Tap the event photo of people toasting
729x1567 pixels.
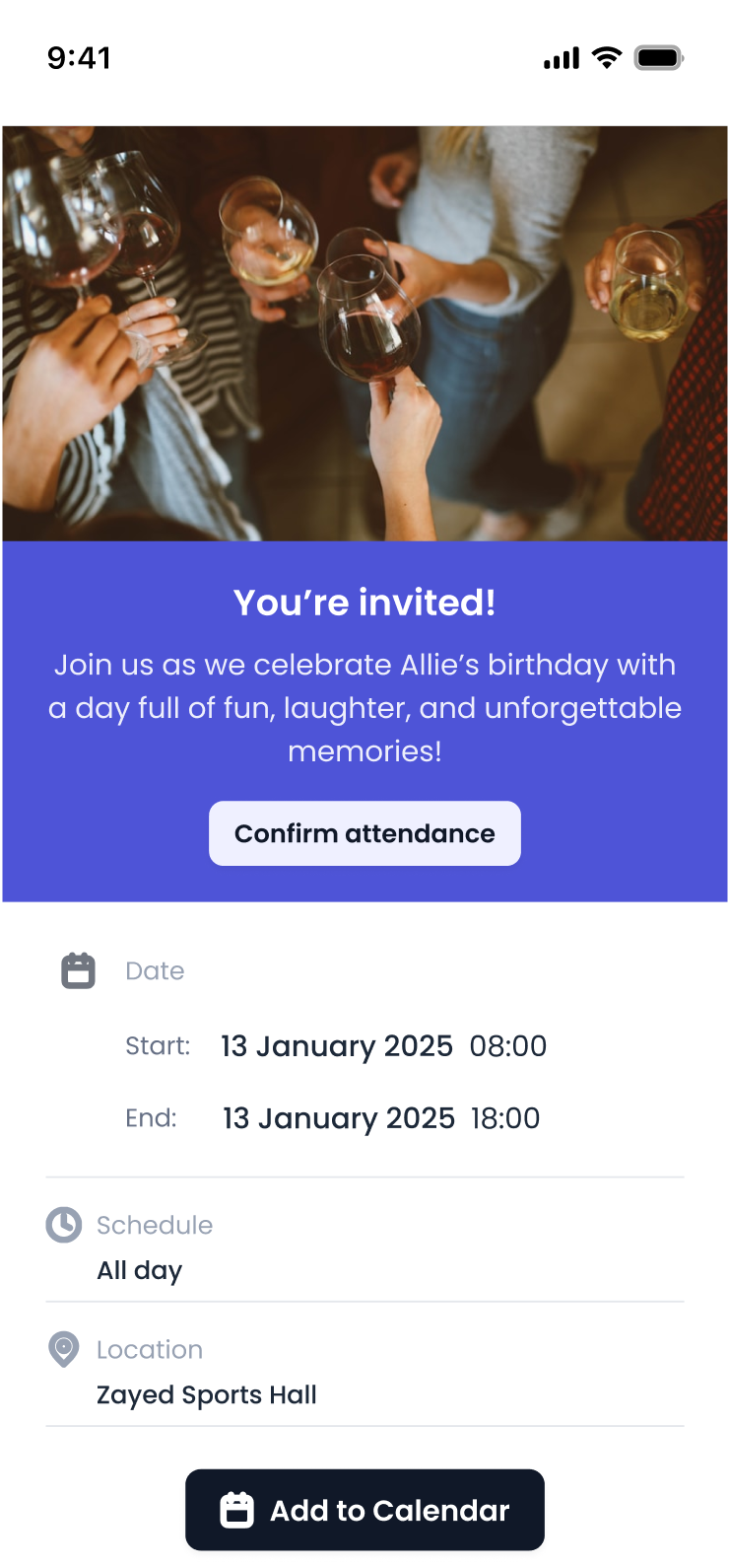point(364,330)
